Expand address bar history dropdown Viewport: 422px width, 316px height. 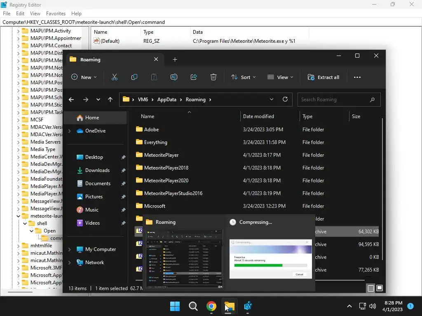272,100
